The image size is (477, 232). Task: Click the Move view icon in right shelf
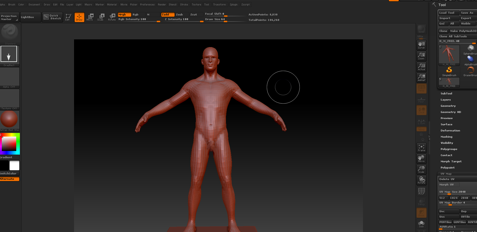click(421, 159)
